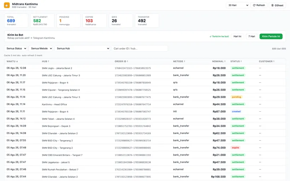Click the QRIS 26 transaksi card
This screenshot has width=290, height=181.
tap(121, 21)
